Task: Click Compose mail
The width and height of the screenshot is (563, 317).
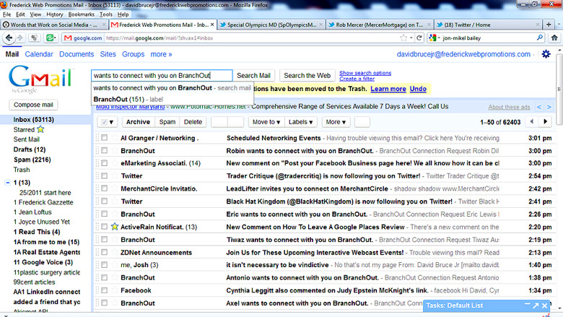Action: tap(33, 105)
